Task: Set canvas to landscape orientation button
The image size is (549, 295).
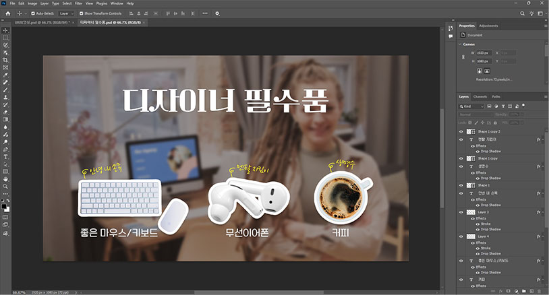Action: [487, 71]
